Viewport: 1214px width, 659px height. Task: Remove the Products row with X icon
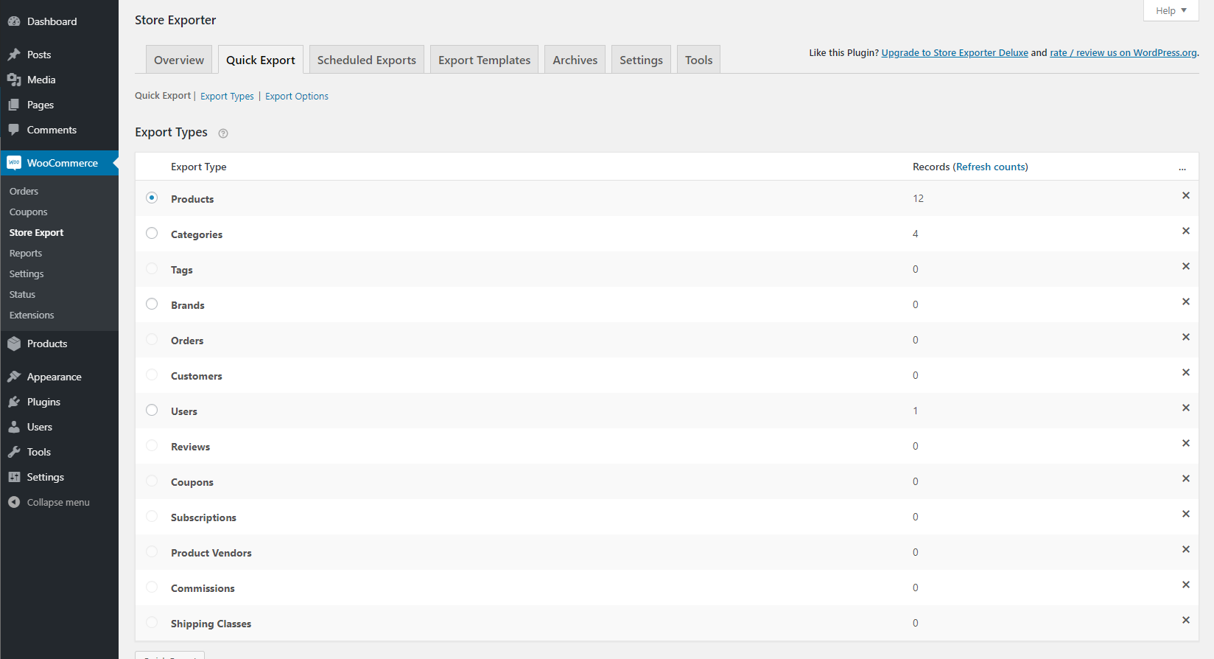(x=1185, y=195)
